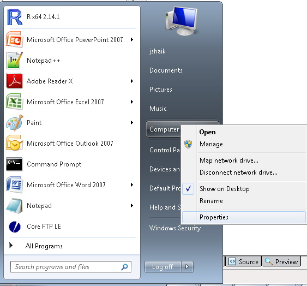Click the Source tab code icon
The width and height of the screenshot is (307, 286).
click(x=232, y=261)
